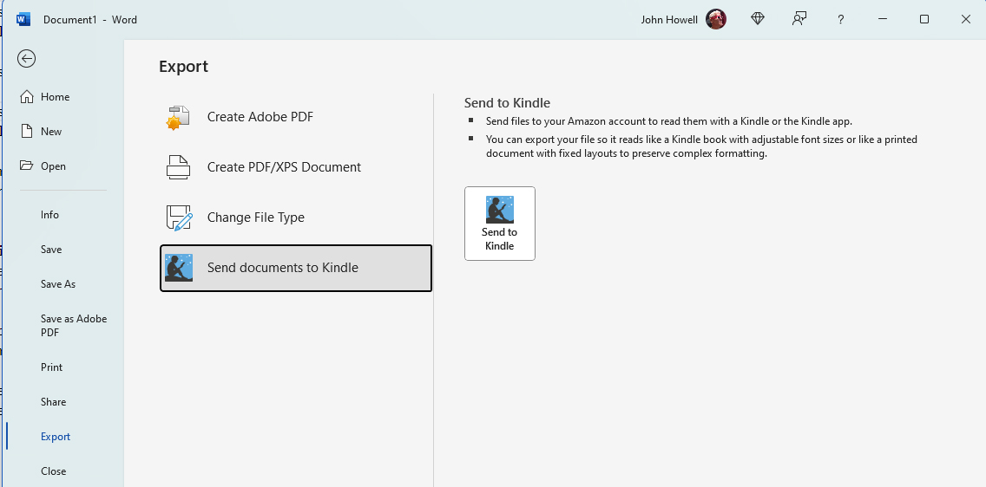
Task: Click Save as Adobe PDF
Action: coord(74,325)
